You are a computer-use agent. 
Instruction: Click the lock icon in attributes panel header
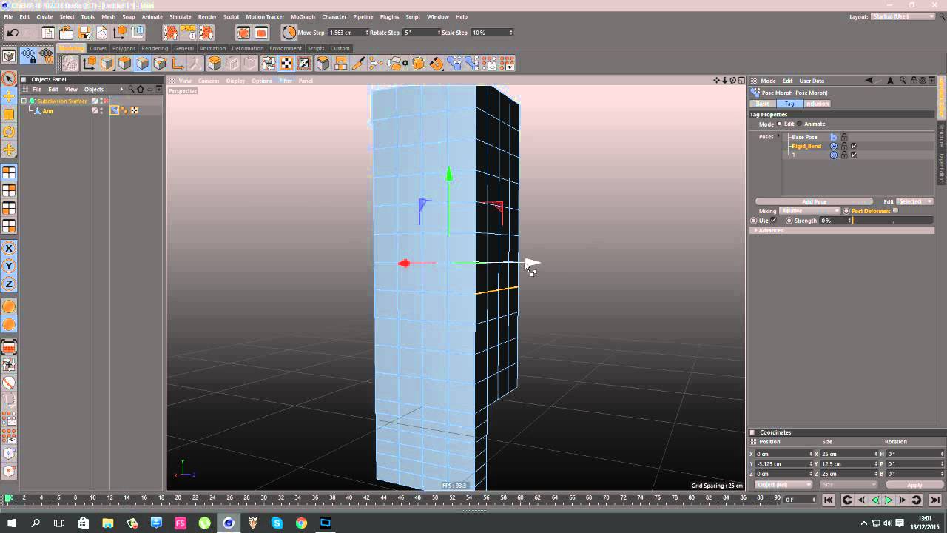point(914,81)
